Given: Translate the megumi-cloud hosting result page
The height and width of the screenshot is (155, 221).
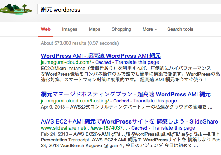Looking at the screenshot, I should 155,101.
